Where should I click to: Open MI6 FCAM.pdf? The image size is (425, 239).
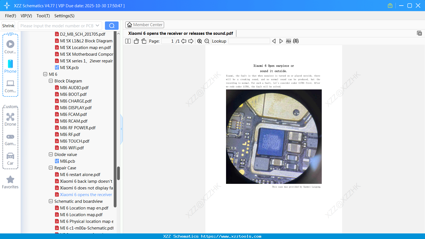tap(73, 114)
